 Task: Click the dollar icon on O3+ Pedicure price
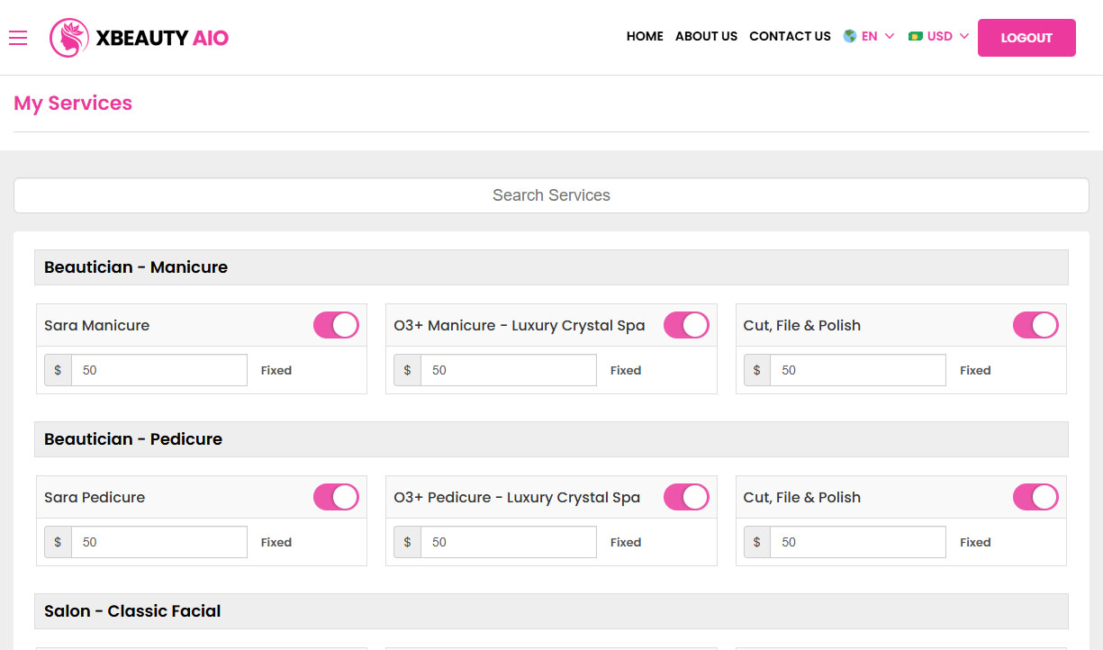click(x=407, y=542)
